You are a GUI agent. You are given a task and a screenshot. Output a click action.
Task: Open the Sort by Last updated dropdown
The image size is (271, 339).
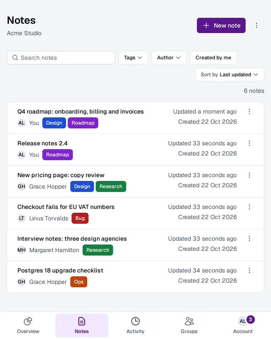tap(230, 75)
